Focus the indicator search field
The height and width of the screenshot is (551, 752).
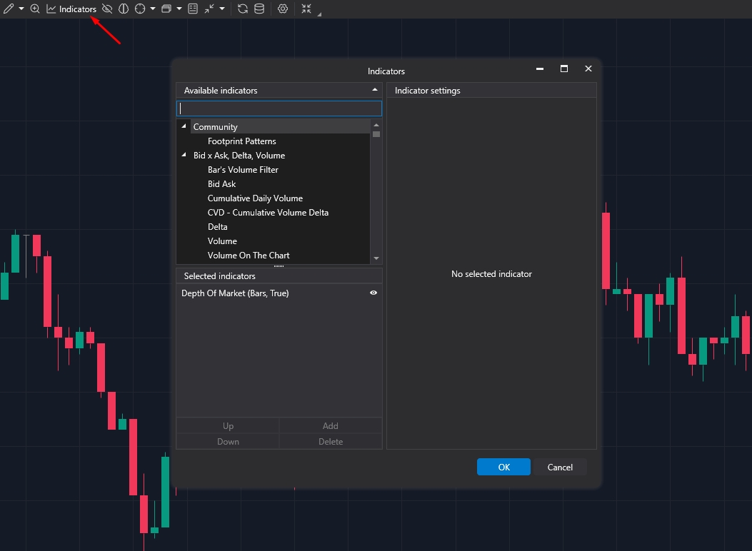coord(279,108)
